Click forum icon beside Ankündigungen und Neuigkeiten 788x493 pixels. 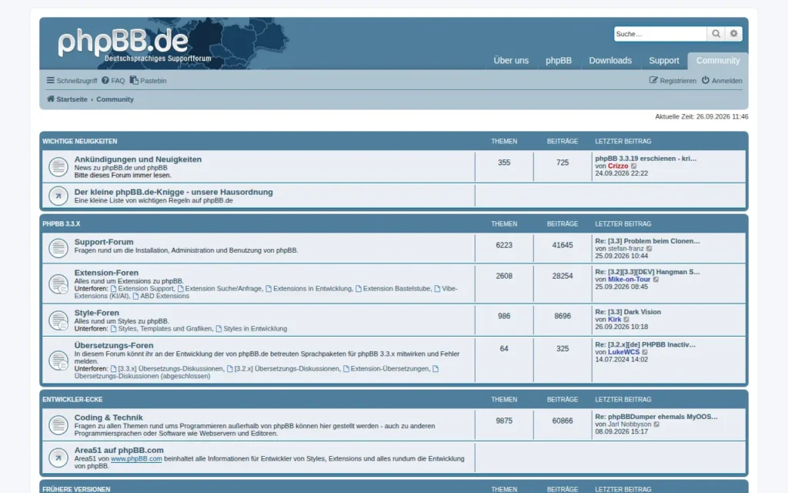click(58, 166)
